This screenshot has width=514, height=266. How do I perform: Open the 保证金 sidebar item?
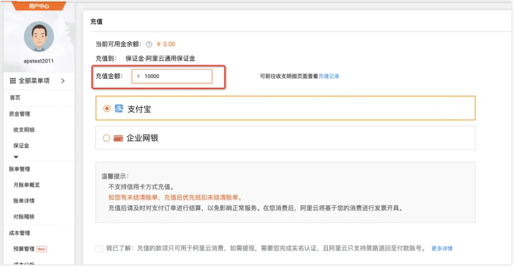pos(21,146)
